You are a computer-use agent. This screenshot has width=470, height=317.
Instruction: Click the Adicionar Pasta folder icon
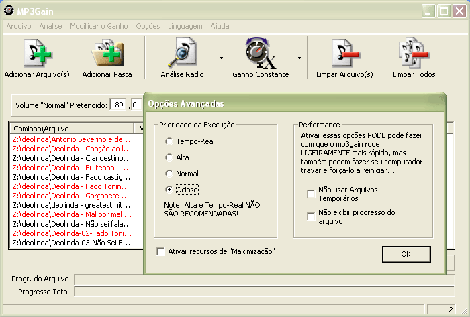coord(107,53)
